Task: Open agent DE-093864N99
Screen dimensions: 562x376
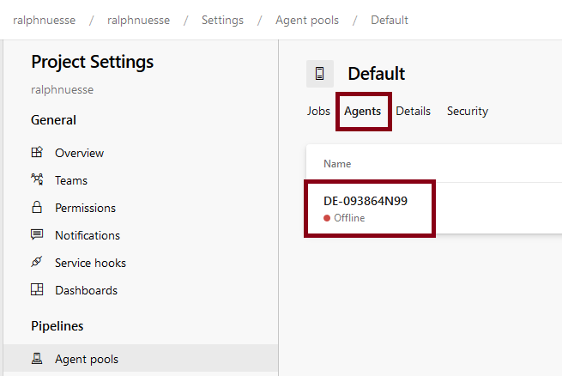Action: click(x=366, y=201)
